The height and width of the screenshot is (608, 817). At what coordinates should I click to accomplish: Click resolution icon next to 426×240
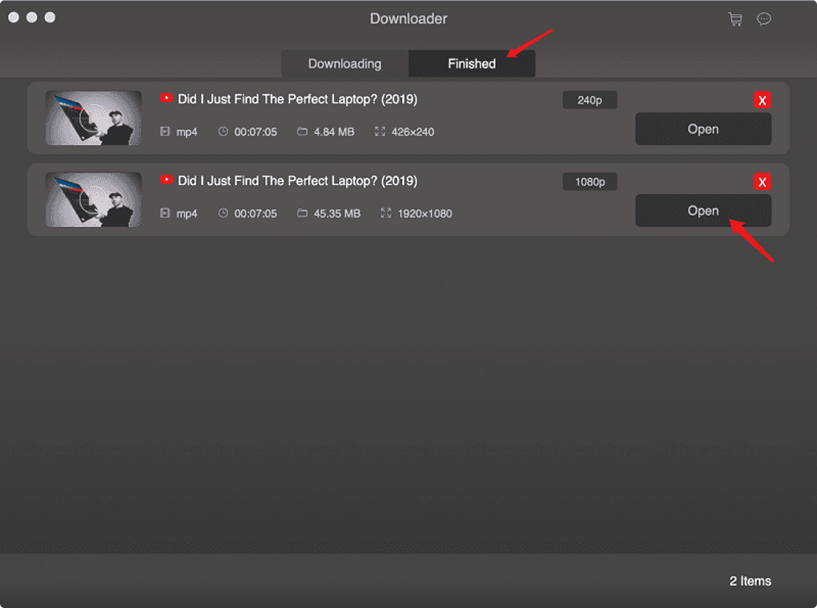[380, 131]
